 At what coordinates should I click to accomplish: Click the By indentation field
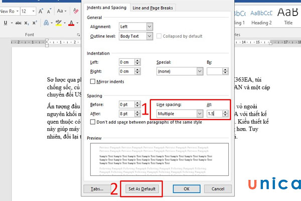(214, 71)
